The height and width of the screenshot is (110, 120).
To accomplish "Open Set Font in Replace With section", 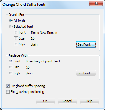I will [86, 73].
